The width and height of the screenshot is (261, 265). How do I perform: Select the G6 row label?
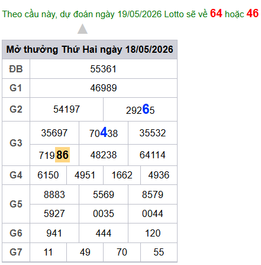click(x=16, y=233)
